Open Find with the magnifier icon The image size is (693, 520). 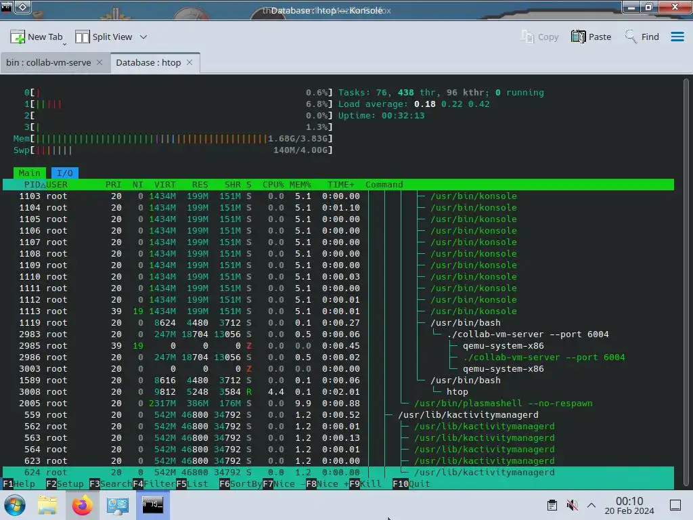point(631,37)
